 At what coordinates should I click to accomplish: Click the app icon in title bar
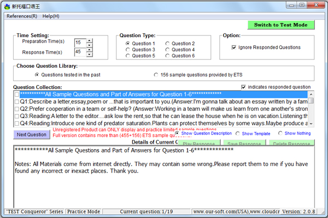(7, 7)
